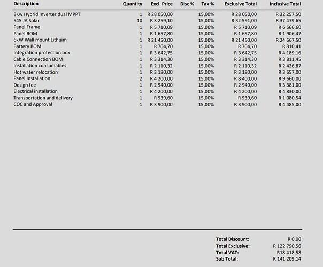Select quantity 10 for 545 JA Solar
Screen dimensions: 323x267
coord(140,21)
